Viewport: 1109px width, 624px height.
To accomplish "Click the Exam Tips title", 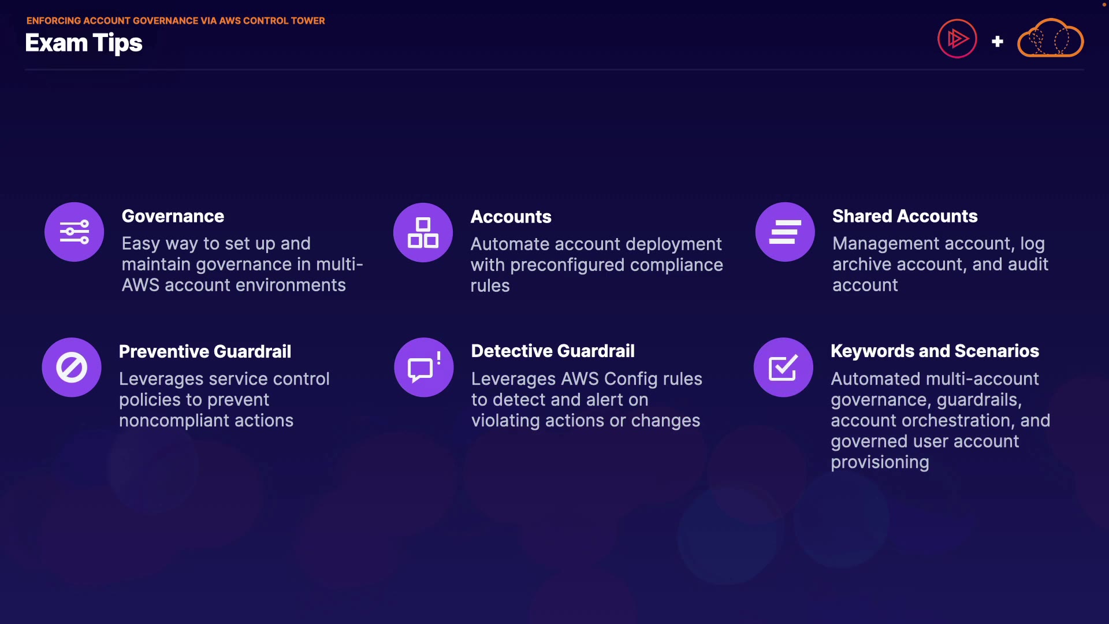I will 84,43.
